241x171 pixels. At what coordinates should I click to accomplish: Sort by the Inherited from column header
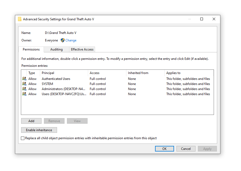(x=145, y=73)
